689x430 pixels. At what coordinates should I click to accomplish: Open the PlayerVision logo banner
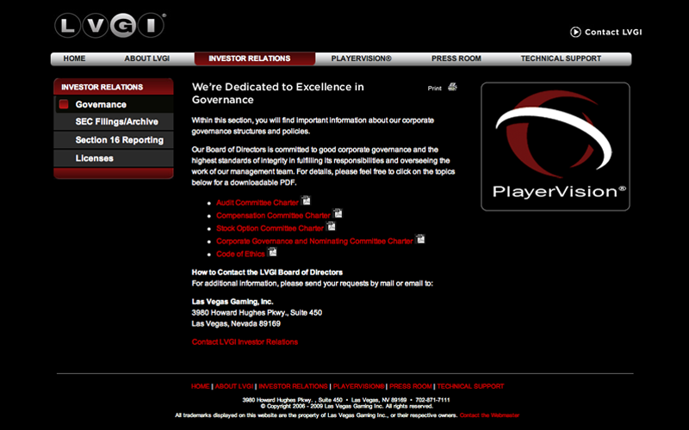click(555, 146)
